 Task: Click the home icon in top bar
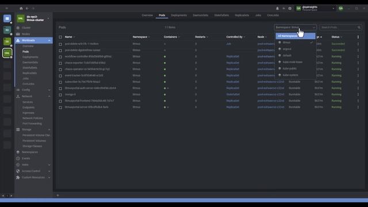[x=21, y=9]
